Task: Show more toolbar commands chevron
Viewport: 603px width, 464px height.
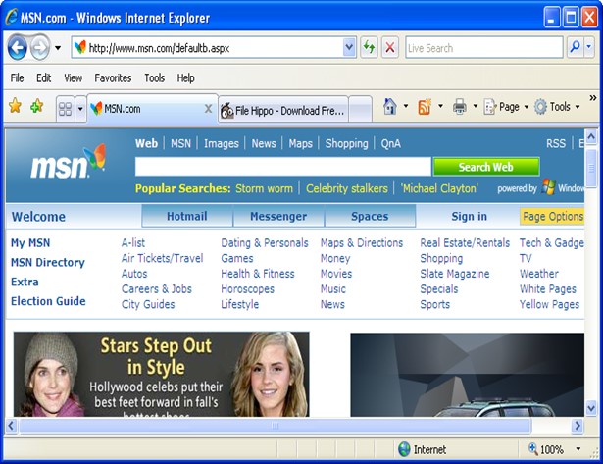Action: (593, 97)
